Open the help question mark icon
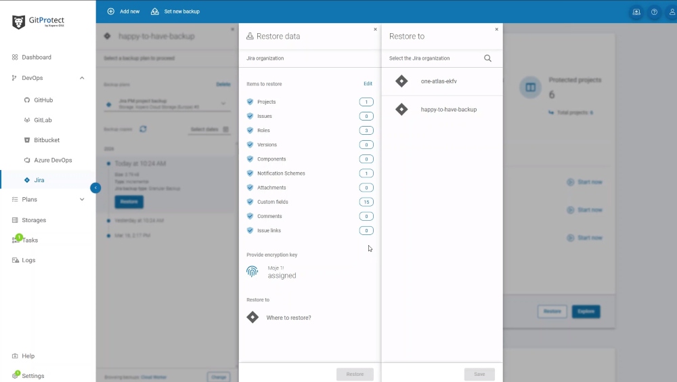 [x=654, y=12]
